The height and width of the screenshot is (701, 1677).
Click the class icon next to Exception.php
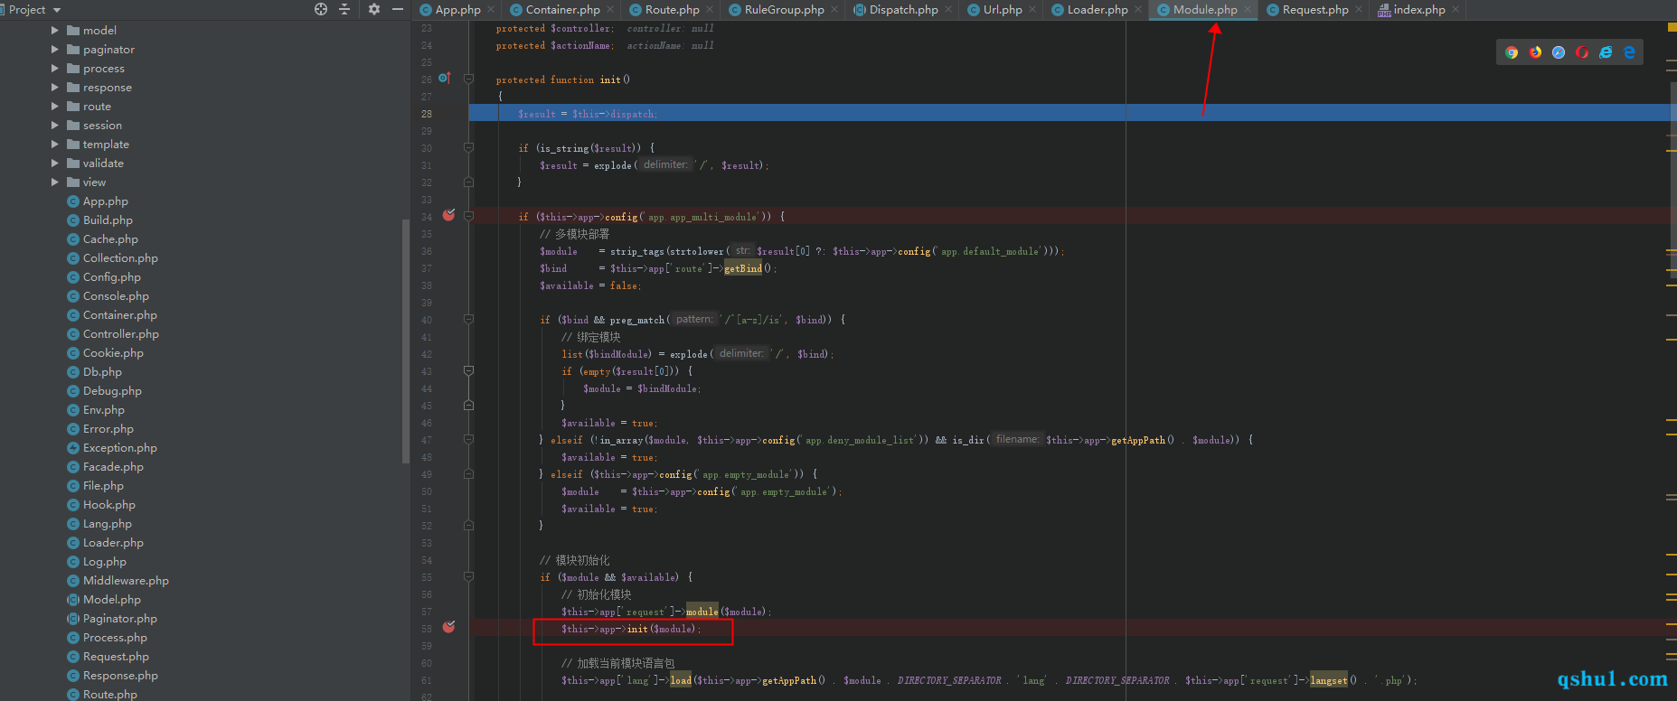tap(73, 448)
